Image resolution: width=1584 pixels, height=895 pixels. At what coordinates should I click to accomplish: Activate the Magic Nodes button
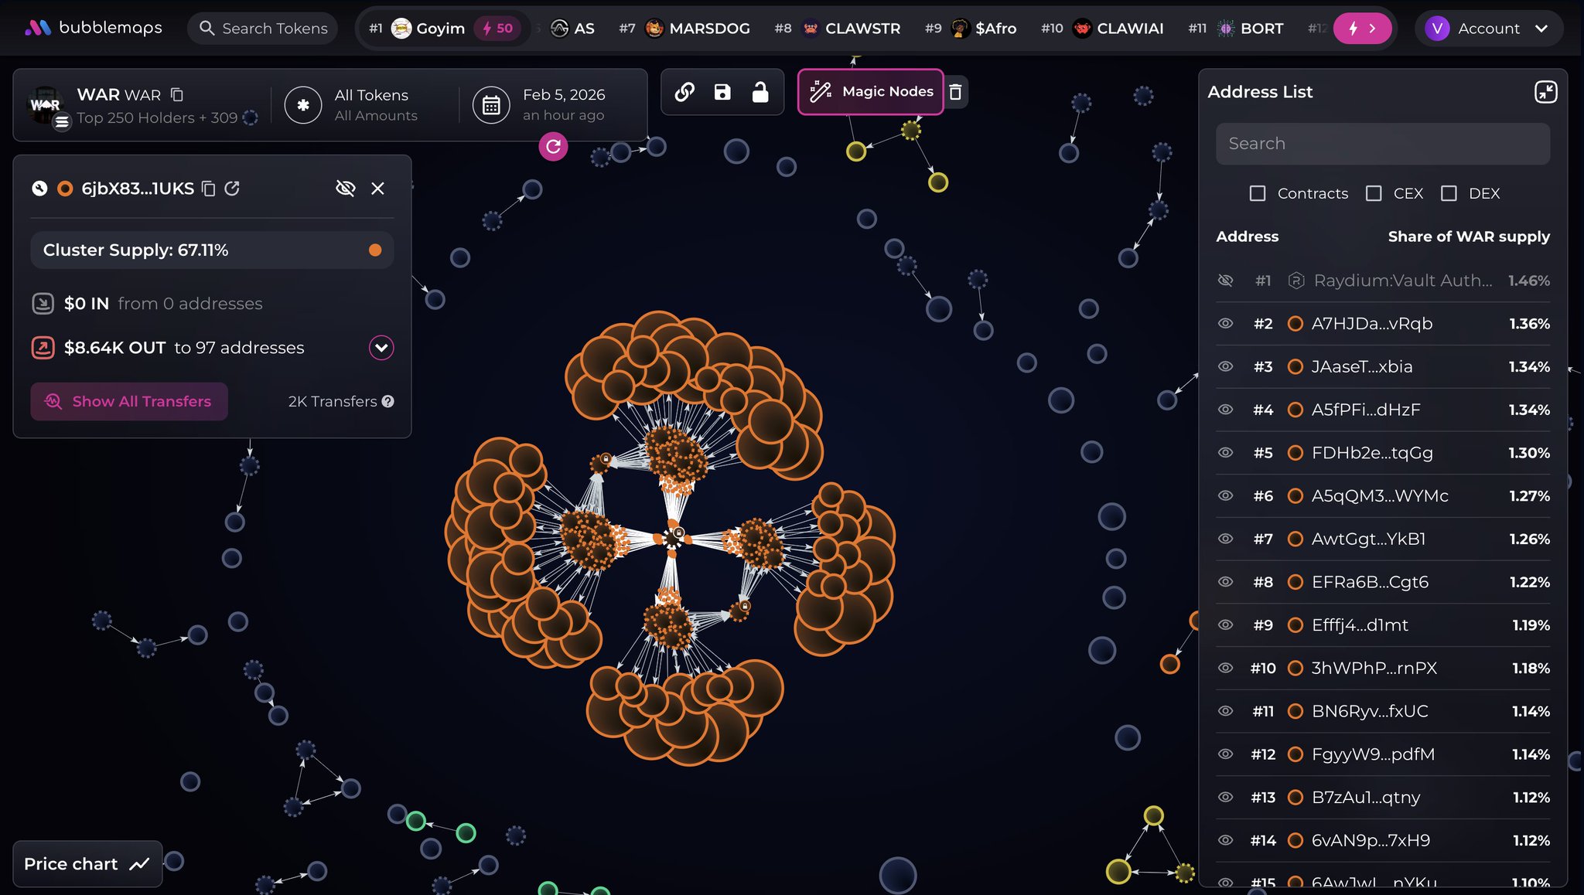[x=871, y=92]
